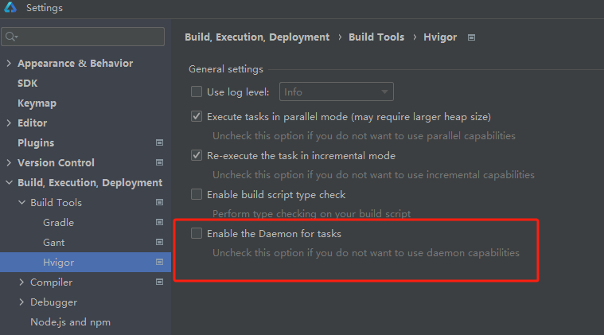Click the project-level icon next to Plugins

click(159, 143)
